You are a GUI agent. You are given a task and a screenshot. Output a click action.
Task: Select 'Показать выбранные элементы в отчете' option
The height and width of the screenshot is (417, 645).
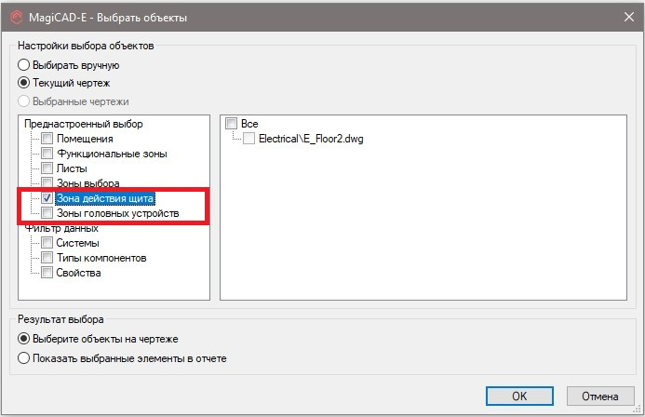tap(24, 356)
